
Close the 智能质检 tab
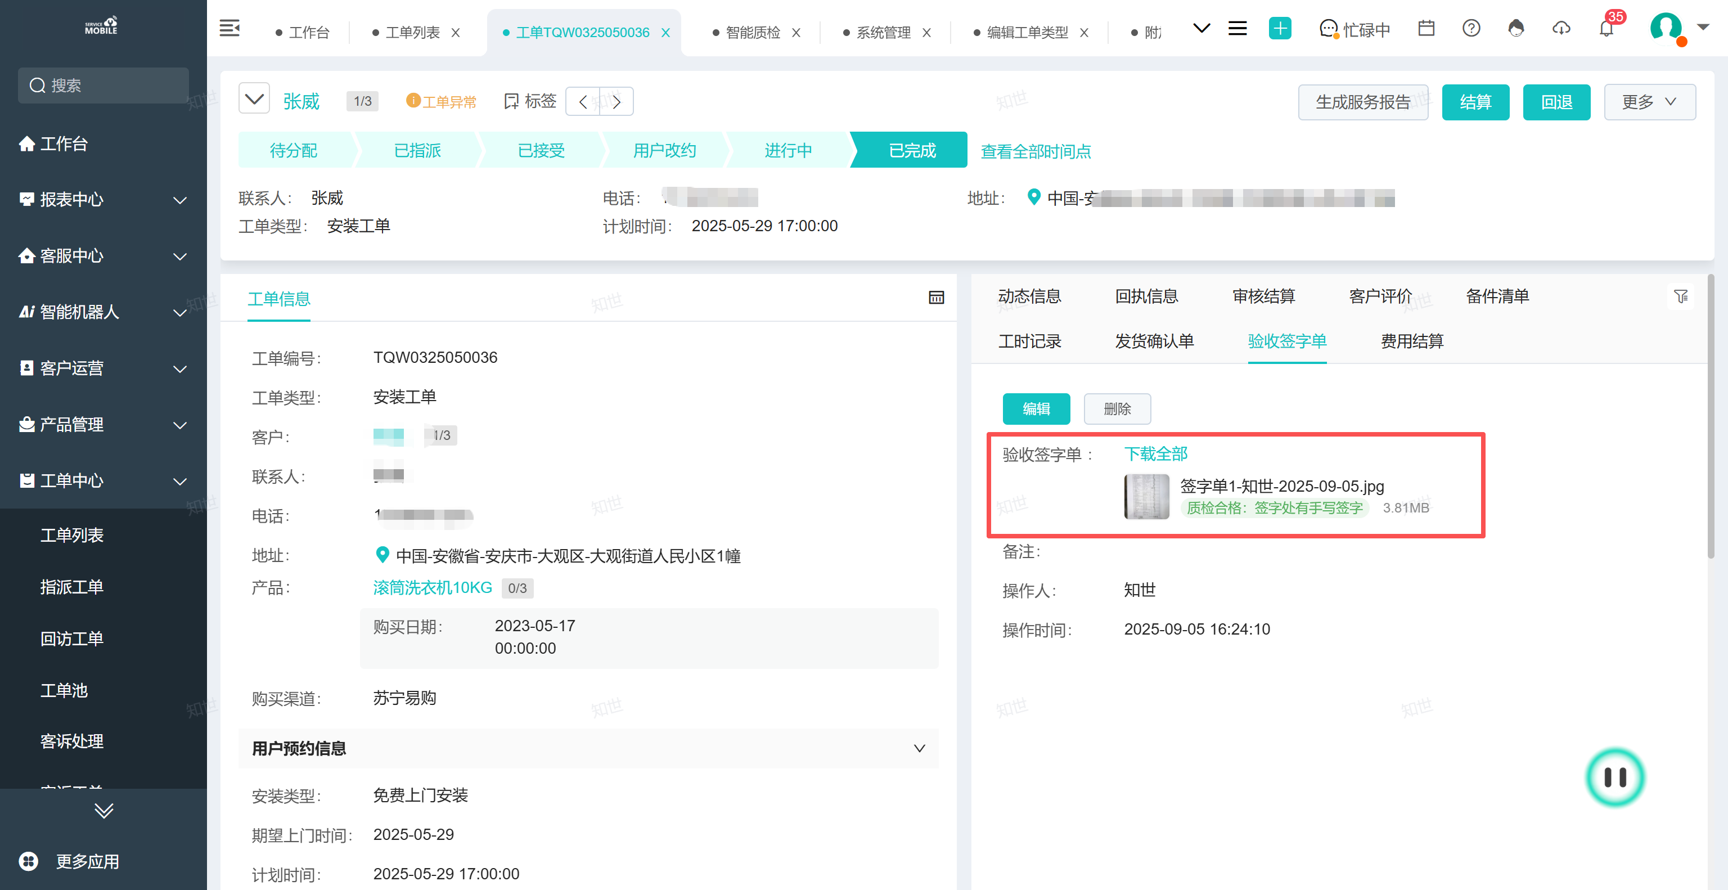click(x=796, y=32)
